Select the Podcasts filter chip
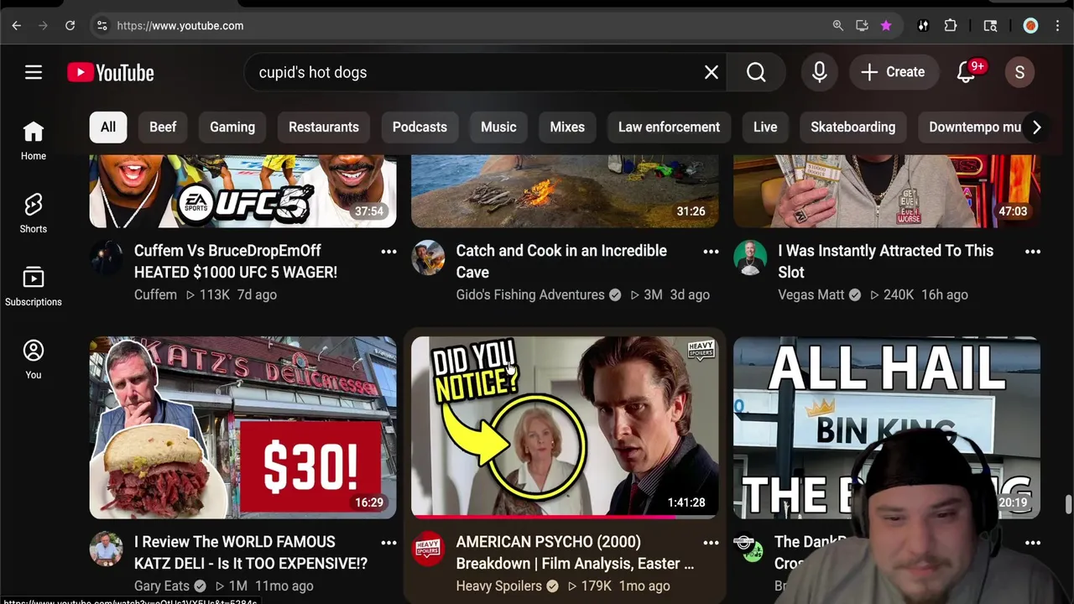Viewport: 1074px width, 604px height. click(420, 127)
